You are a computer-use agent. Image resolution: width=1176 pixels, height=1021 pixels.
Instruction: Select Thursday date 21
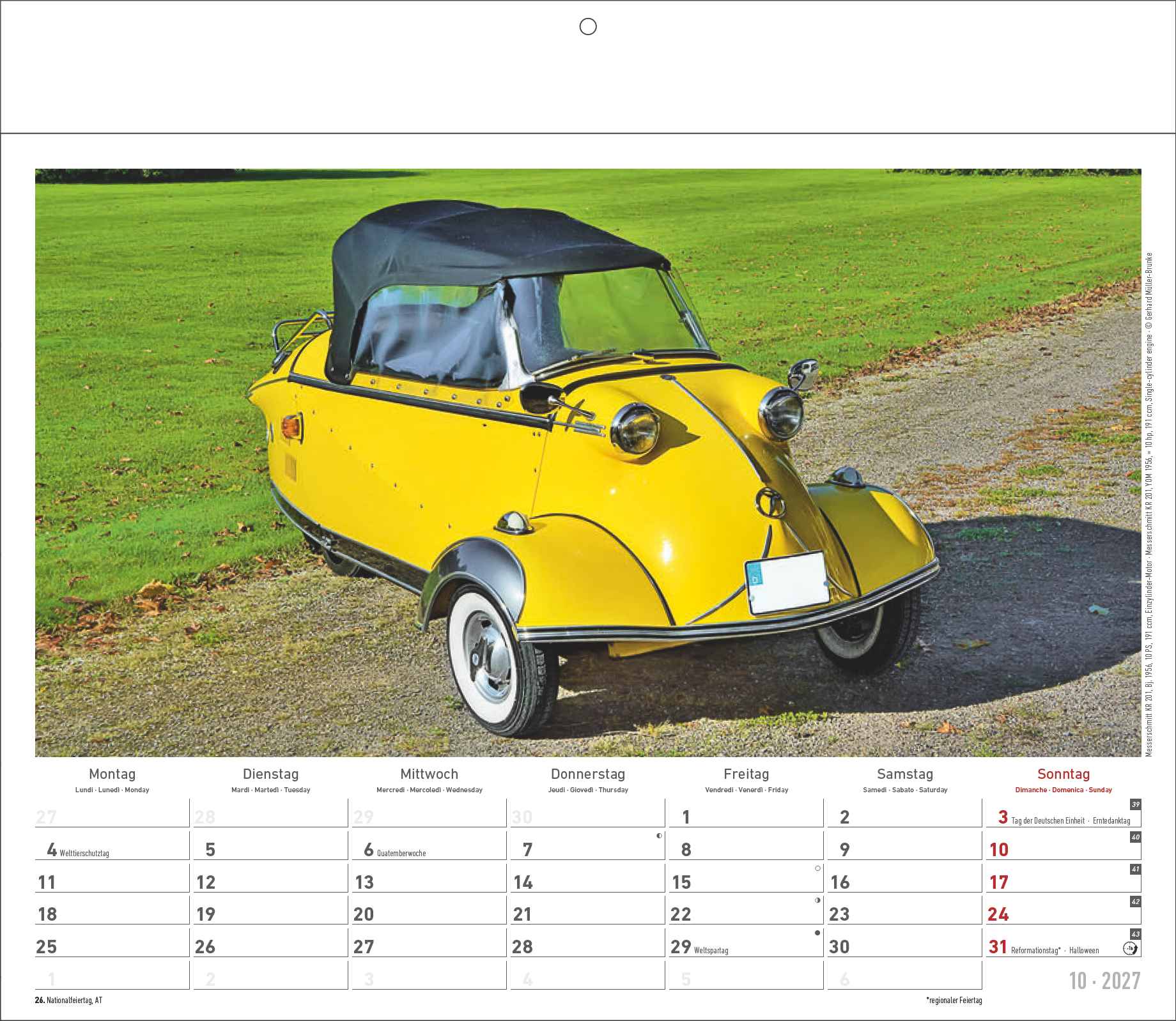click(522, 914)
